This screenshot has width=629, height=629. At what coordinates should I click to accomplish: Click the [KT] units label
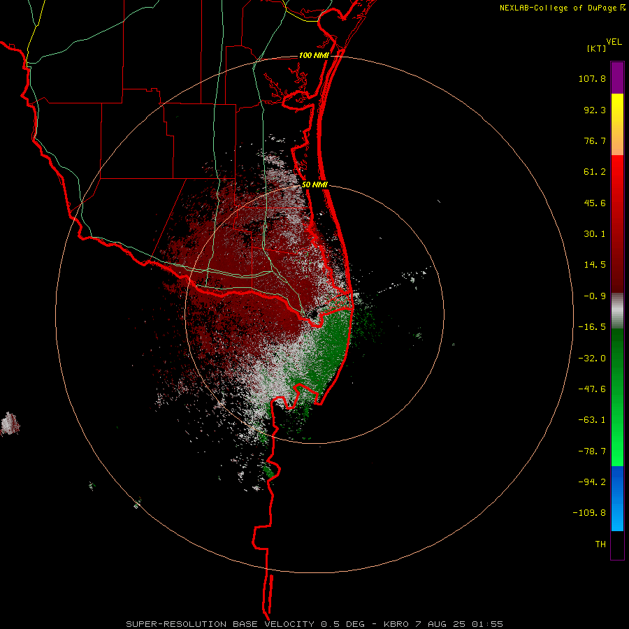pos(596,48)
